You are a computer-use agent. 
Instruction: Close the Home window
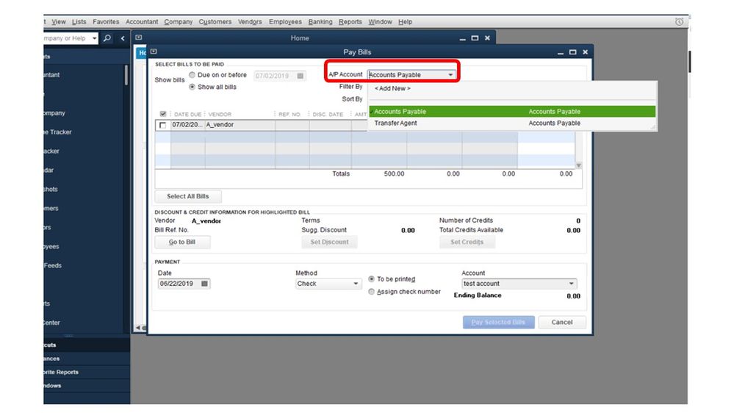pyautogui.click(x=487, y=38)
